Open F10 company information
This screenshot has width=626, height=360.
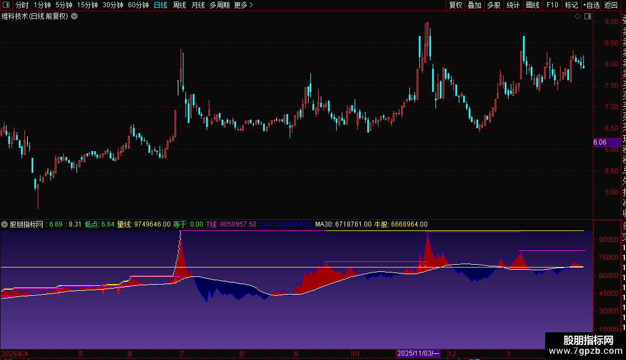click(552, 5)
